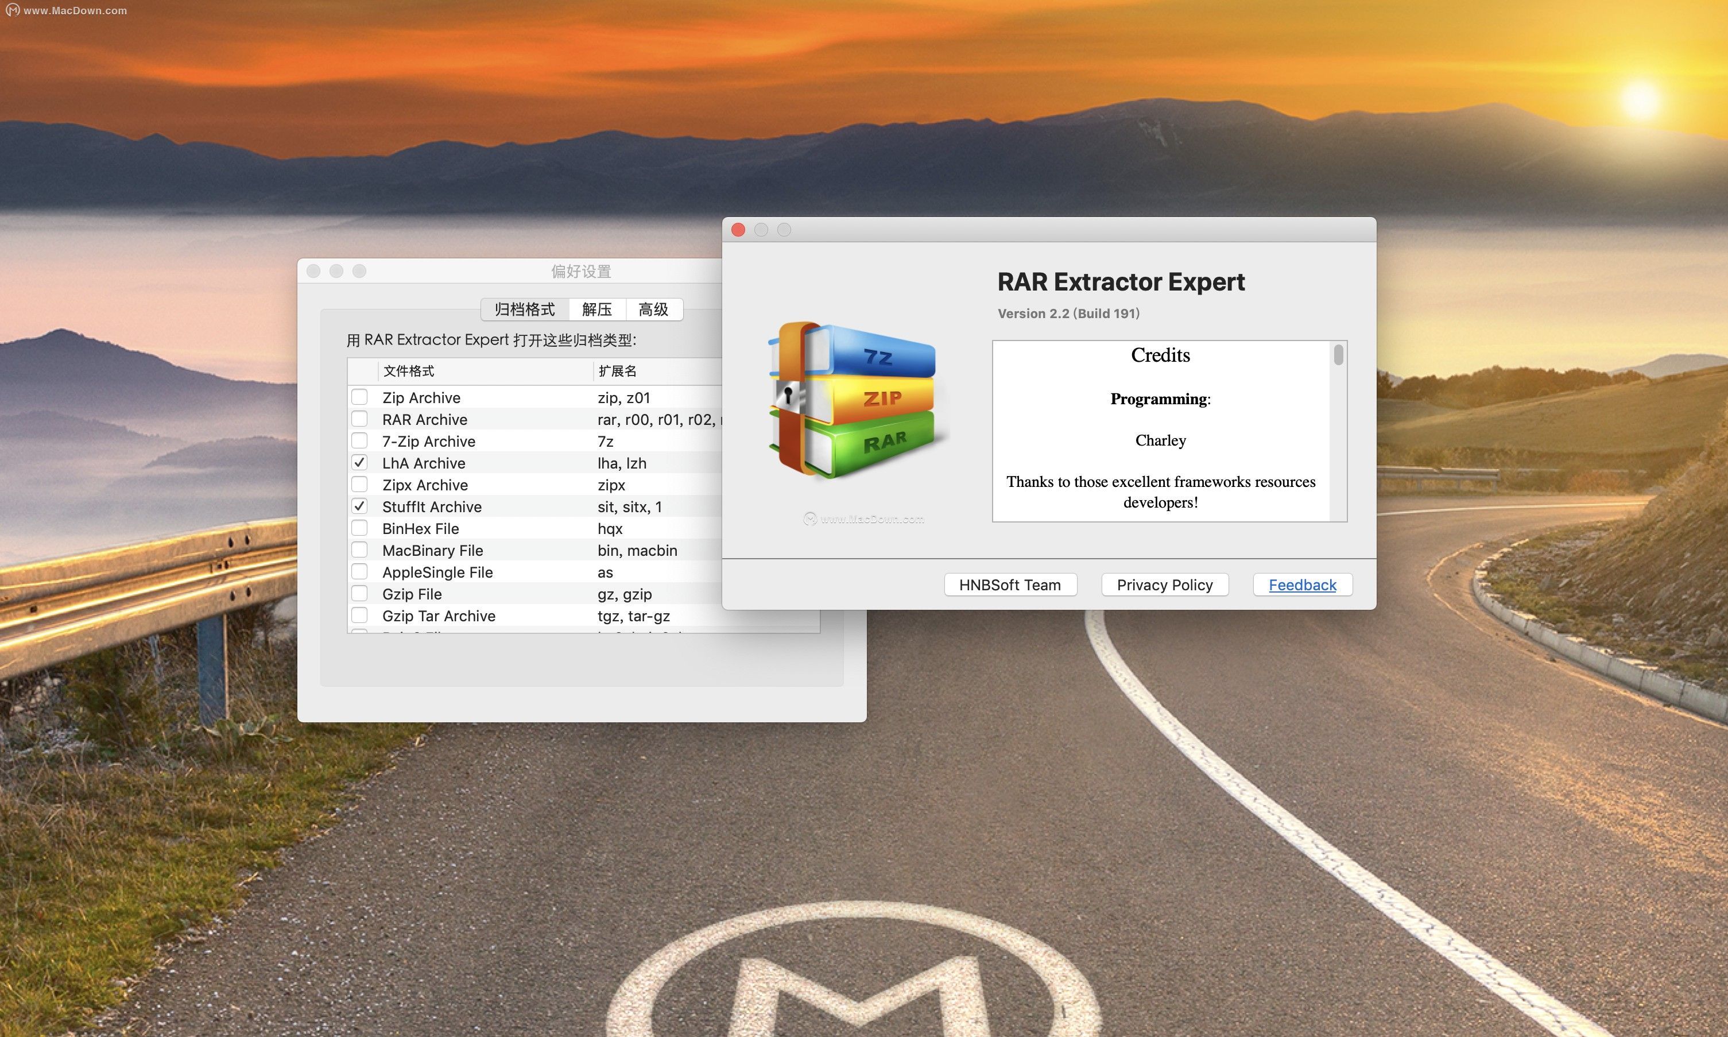
Task: Click the HNBSoft Team button
Action: 1010,585
